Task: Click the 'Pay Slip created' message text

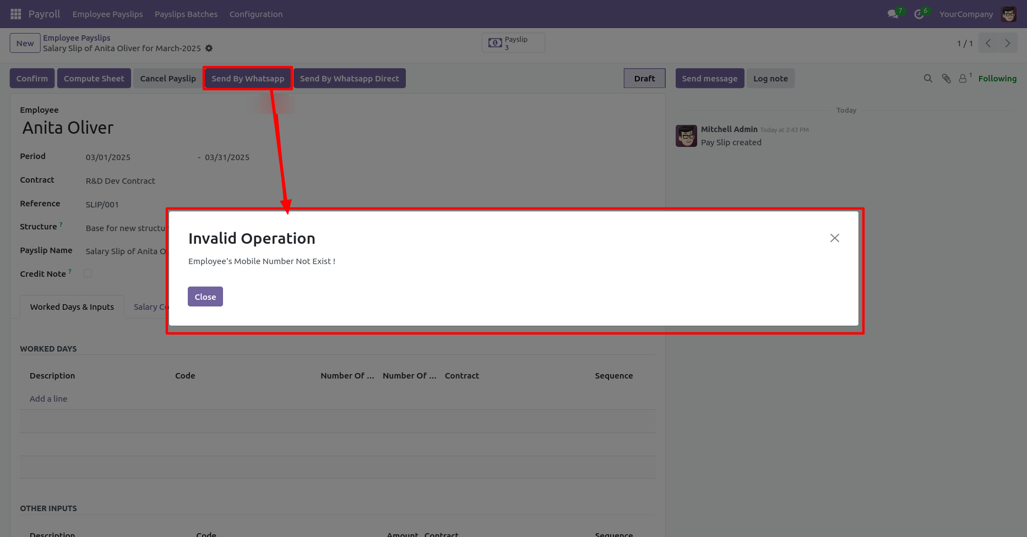Action: pyautogui.click(x=731, y=143)
